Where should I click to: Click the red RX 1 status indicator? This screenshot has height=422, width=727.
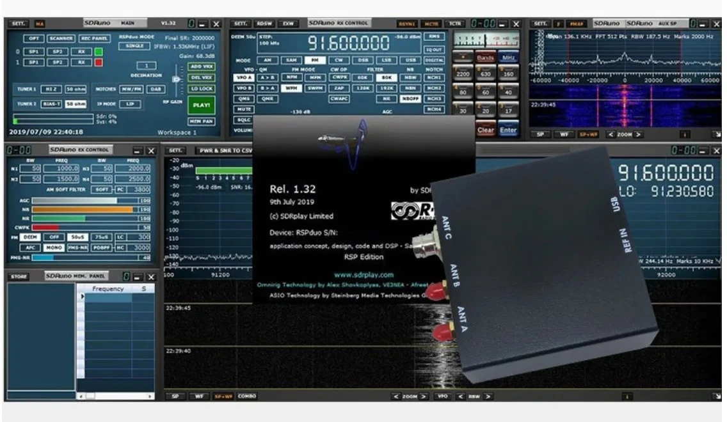(x=99, y=62)
